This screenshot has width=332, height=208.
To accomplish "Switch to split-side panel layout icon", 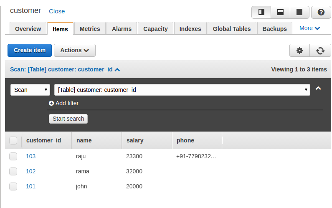I will tap(261, 12).
